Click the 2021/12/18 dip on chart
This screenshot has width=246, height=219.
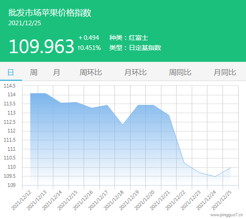(x=122, y=125)
